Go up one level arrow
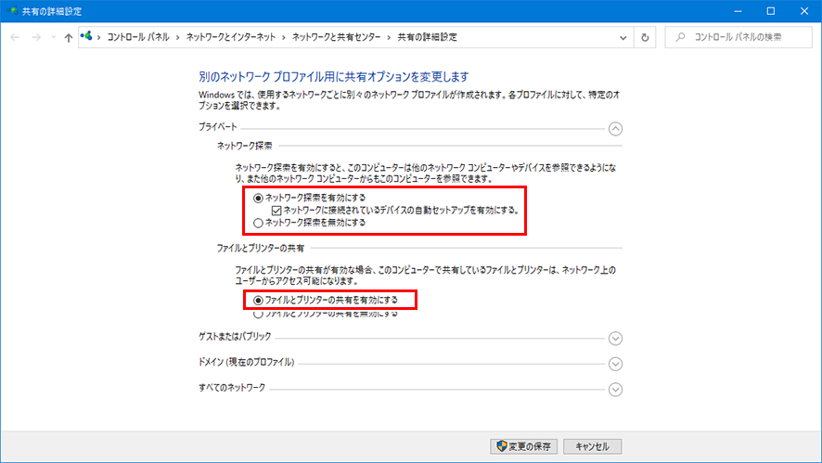The image size is (822, 463). pos(68,37)
